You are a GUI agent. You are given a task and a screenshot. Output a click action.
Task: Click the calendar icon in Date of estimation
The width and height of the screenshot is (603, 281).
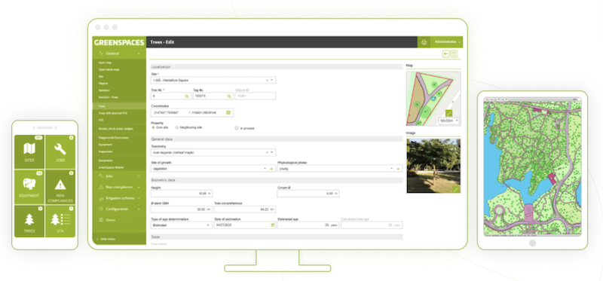tap(273, 225)
